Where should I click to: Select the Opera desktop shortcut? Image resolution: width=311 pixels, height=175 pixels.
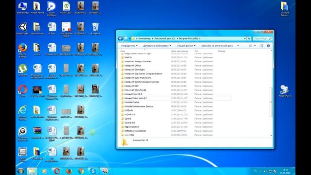pyautogui.click(x=23, y=91)
